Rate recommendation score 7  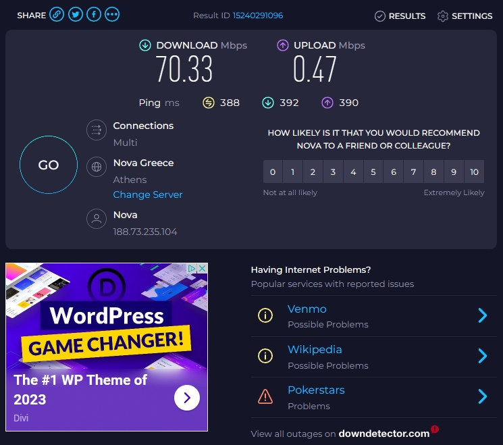pyautogui.click(x=413, y=172)
